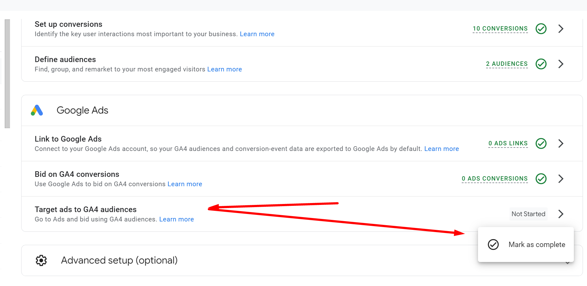The image size is (587, 286).
Task: Click Learn more under Define audiences
Action: pos(225,69)
